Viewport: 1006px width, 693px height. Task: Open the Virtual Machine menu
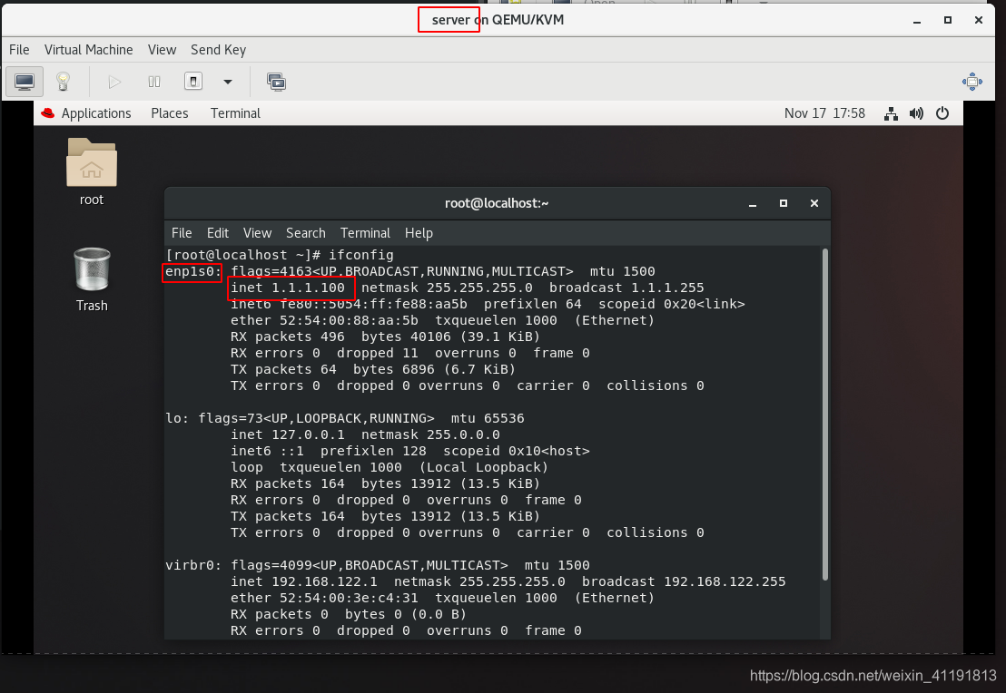[x=89, y=49]
